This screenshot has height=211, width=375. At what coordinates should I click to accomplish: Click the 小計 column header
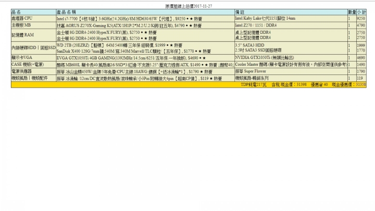point(361,12)
